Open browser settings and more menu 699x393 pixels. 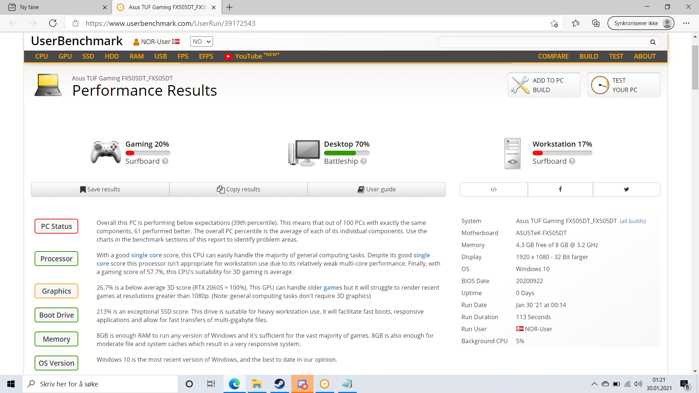[x=686, y=23]
